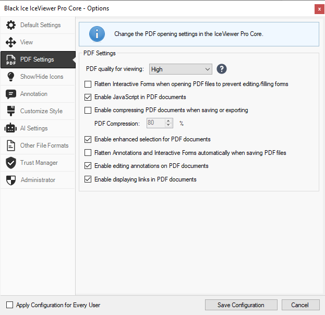The image size is (325, 315).
Task: Click the PDF Compression value field
Action: [x=155, y=123]
